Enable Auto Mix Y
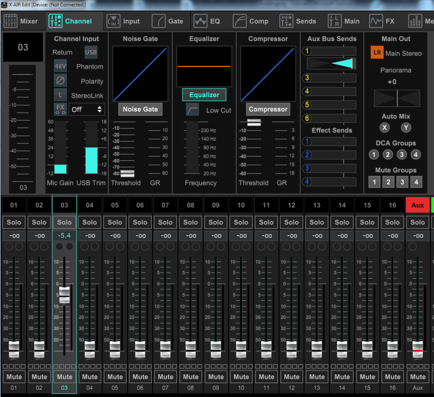This screenshot has width=434, height=397. (x=406, y=127)
